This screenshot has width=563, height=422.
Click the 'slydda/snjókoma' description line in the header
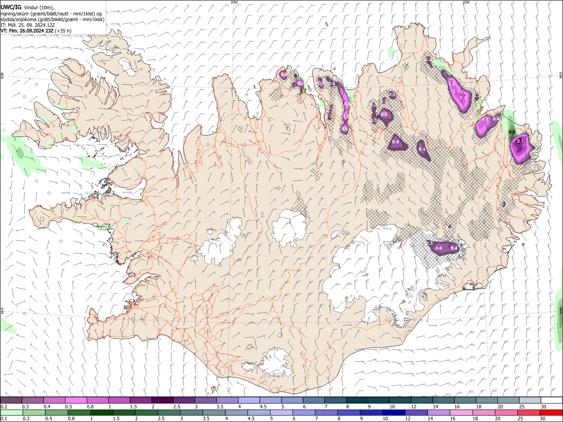point(52,19)
